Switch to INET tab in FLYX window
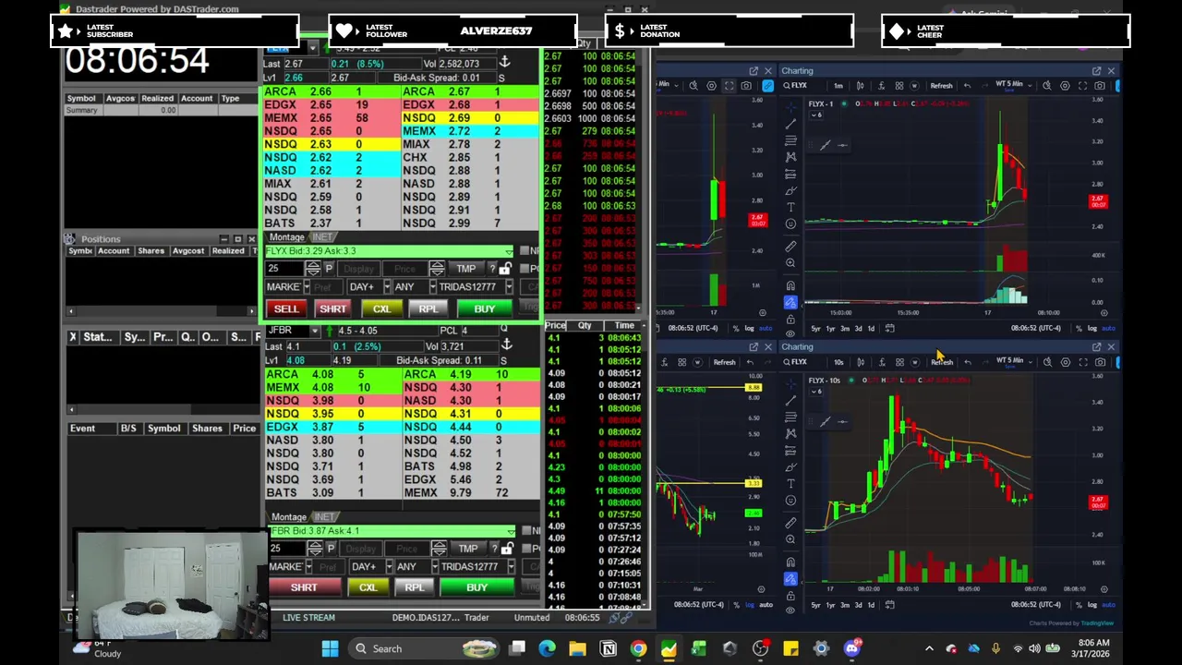Image resolution: width=1182 pixels, height=665 pixels. pyautogui.click(x=321, y=237)
